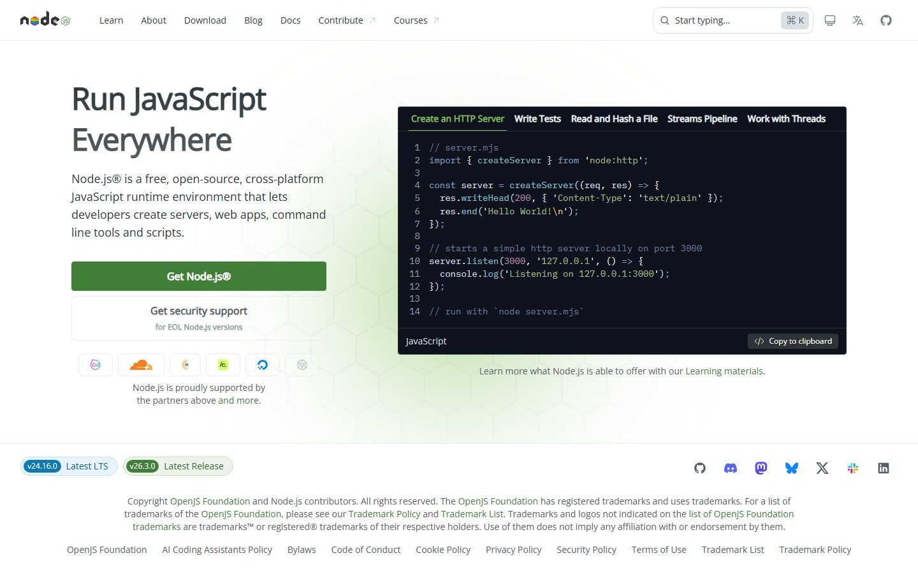
Task: Open the 'AI Coding Assistants Policy' link
Action: 217,550
